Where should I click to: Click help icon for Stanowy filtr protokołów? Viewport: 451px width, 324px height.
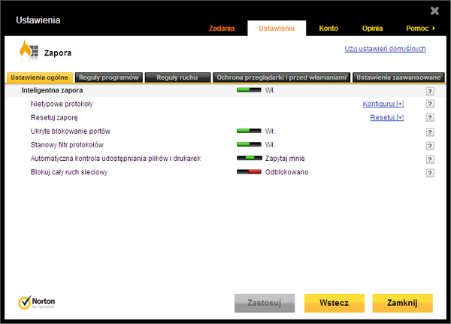(x=430, y=145)
